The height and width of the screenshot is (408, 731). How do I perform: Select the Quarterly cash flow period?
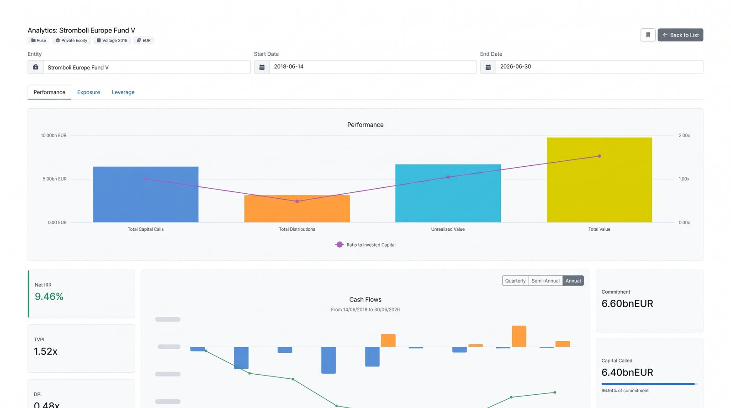click(515, 281)
